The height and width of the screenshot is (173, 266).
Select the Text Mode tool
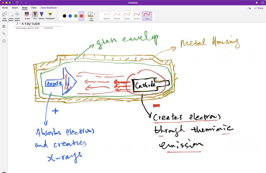tap(5, 16)
